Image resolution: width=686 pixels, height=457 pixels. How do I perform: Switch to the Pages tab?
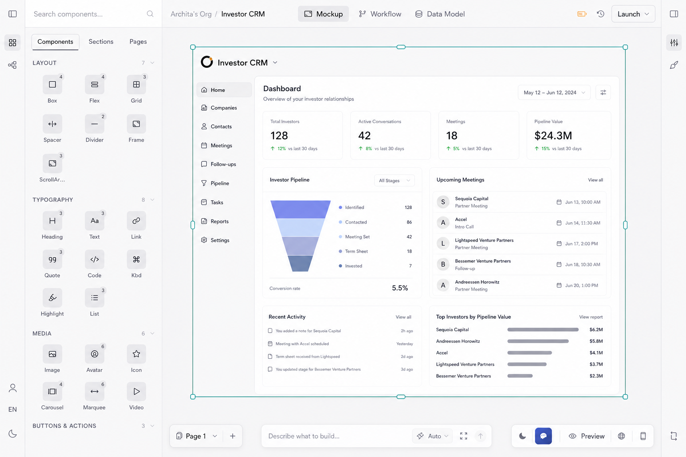point(138,42)
